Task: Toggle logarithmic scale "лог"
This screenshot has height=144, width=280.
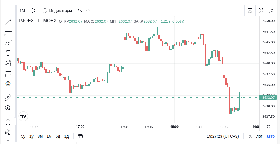Action: [259, 136]
